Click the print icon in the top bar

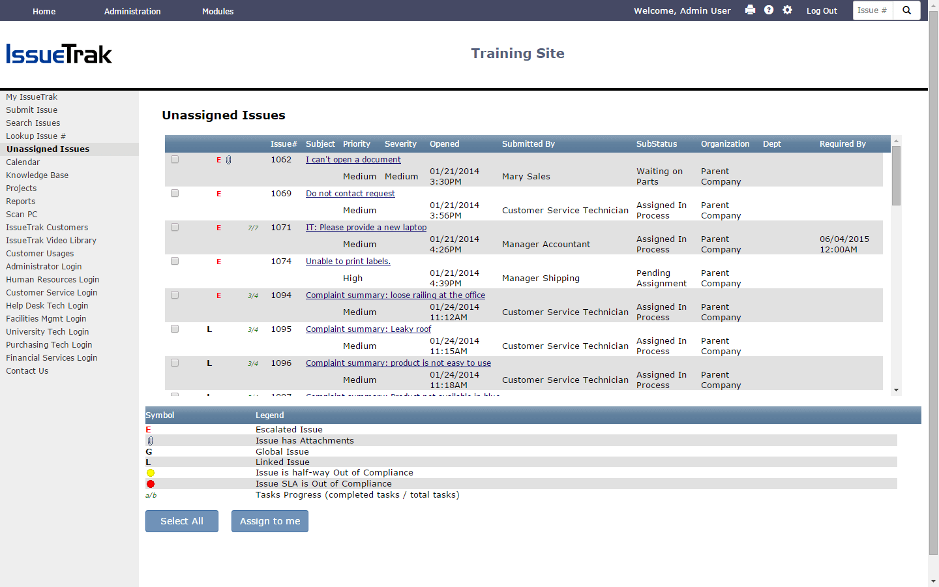coord(750,10)
